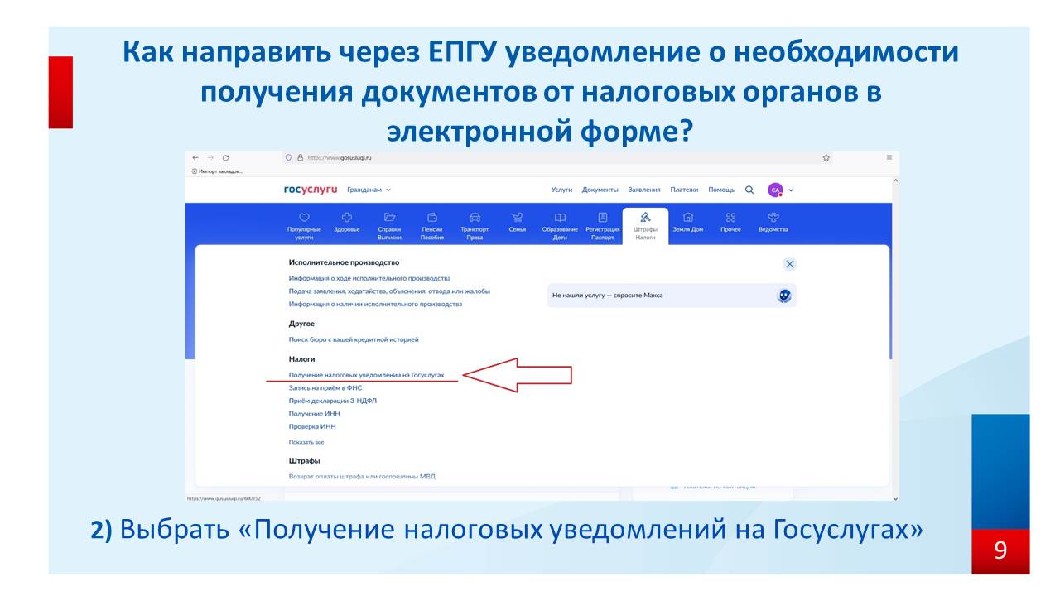The width and height of the screenshot is (1060, 596).
Task: Select the Справки Выписки folder category
Action: [389, 225]
